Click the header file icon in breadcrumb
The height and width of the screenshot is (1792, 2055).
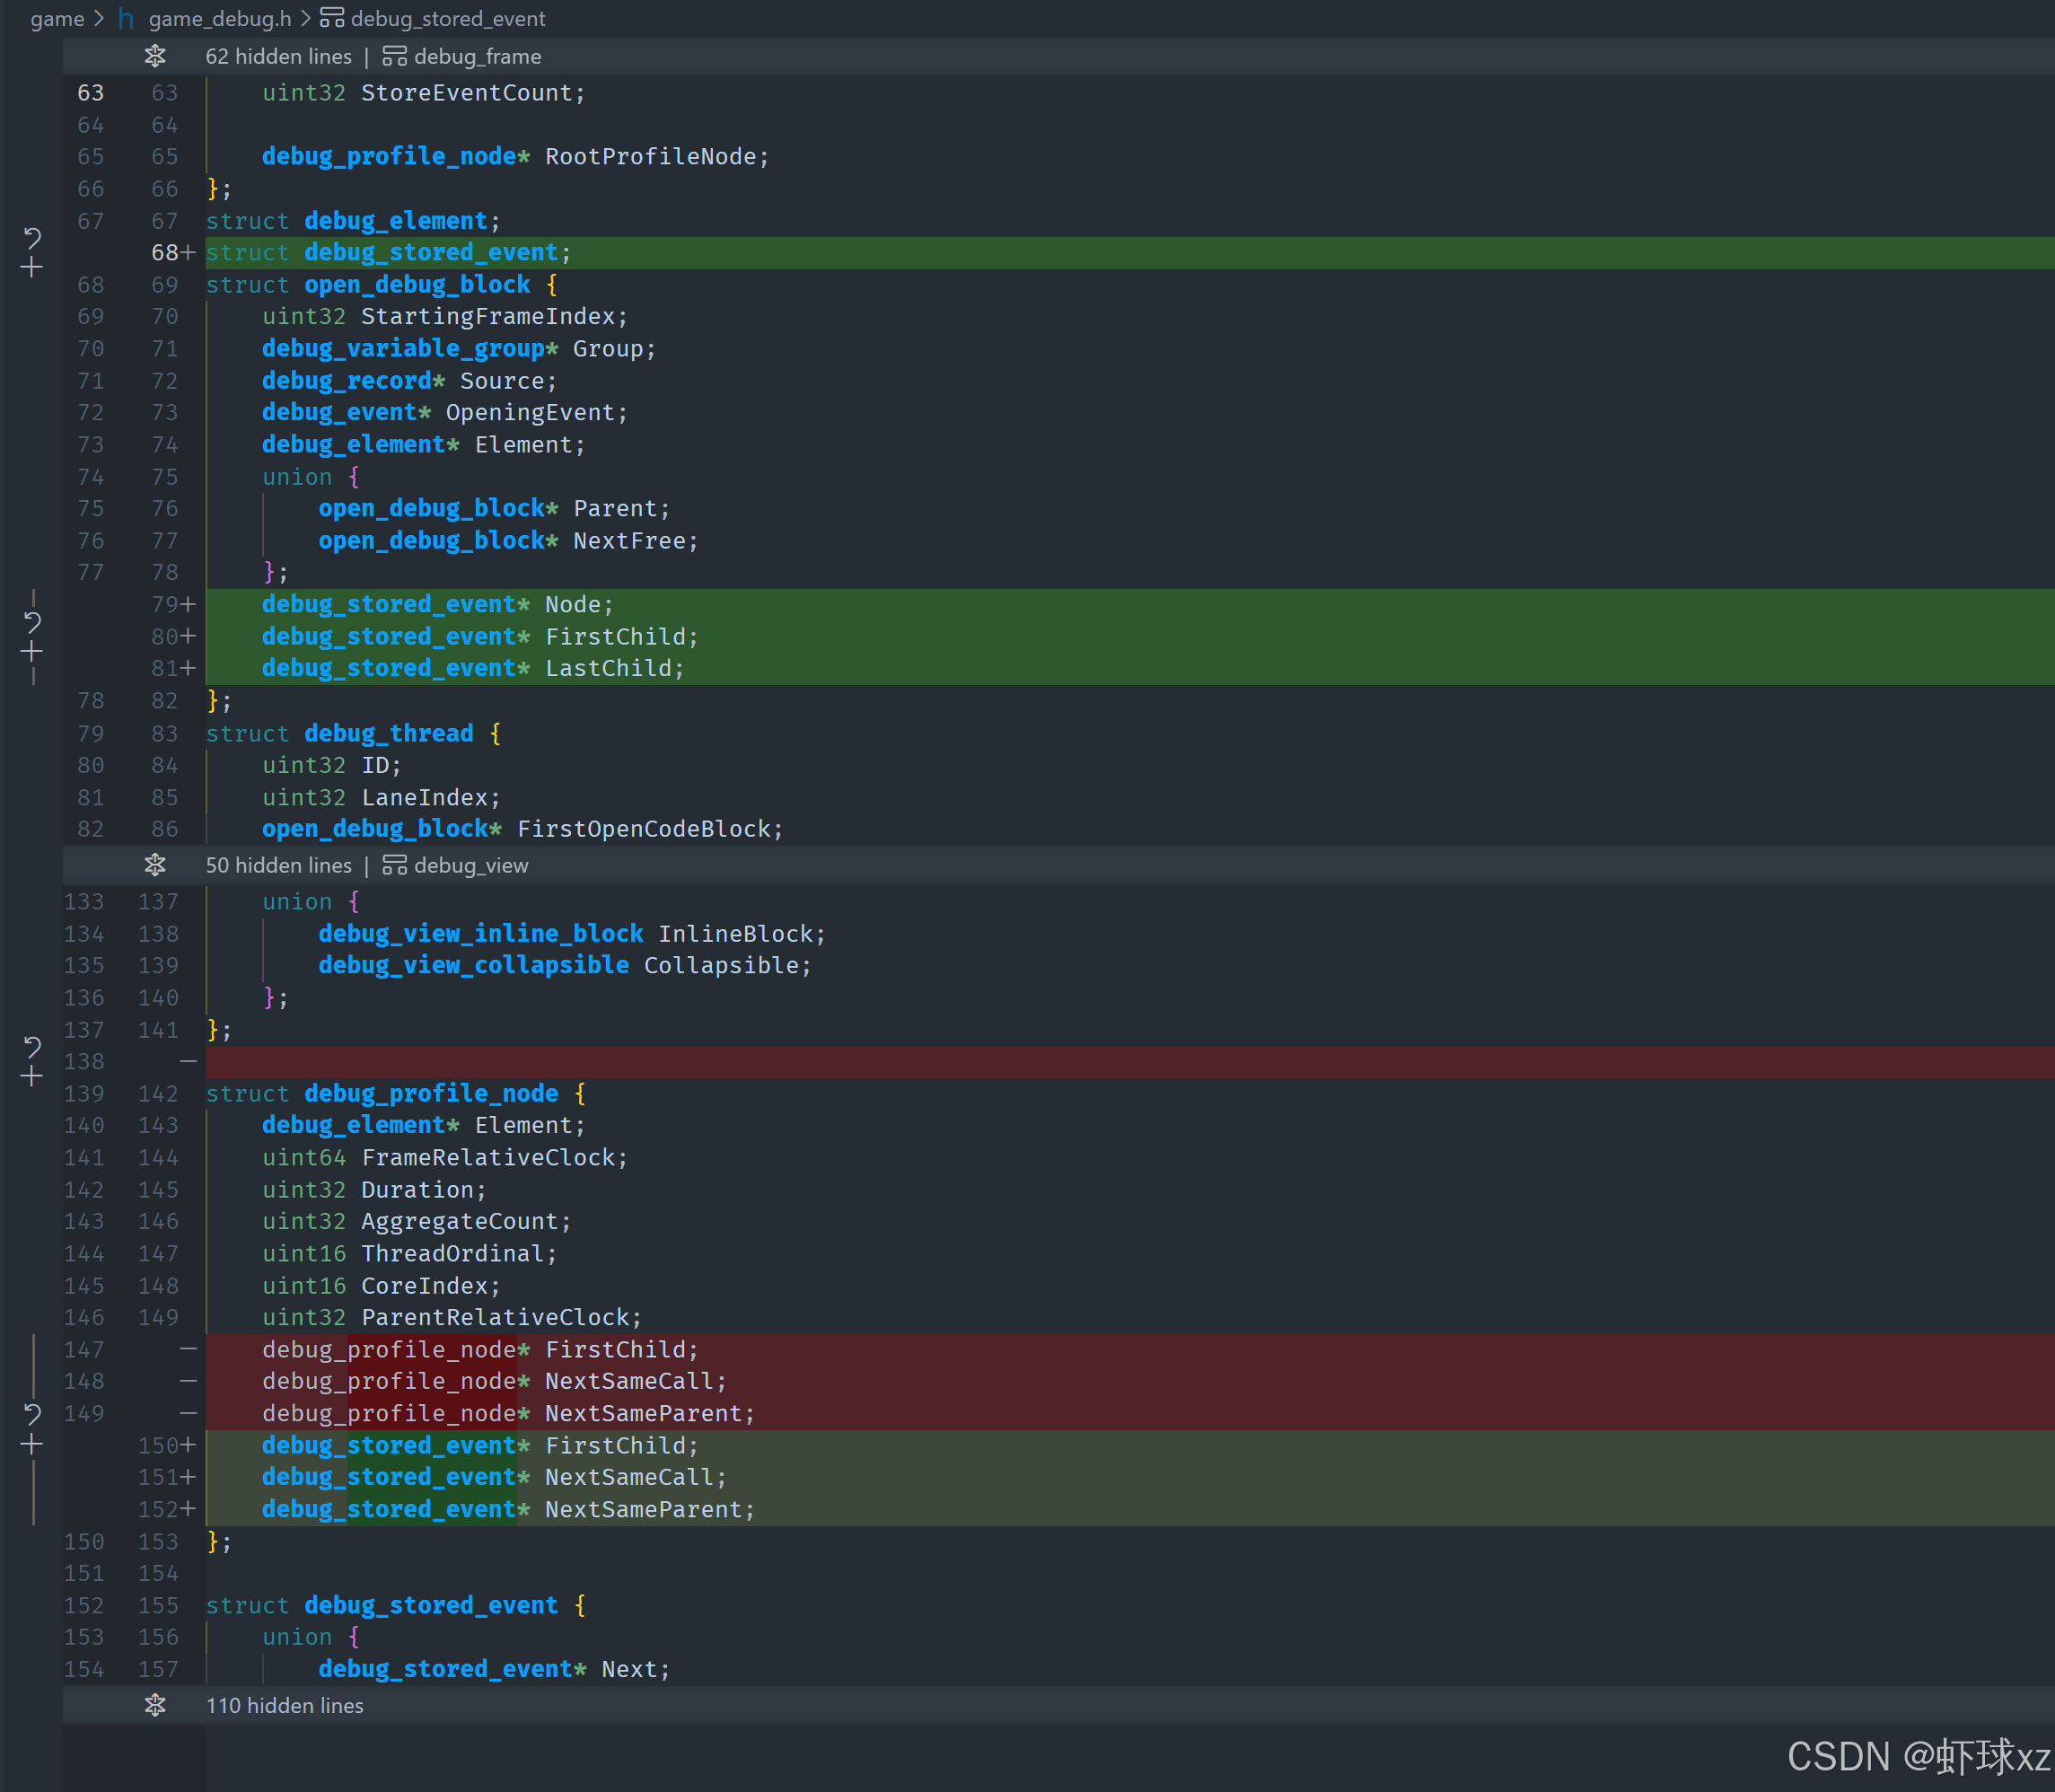(126, 19)
